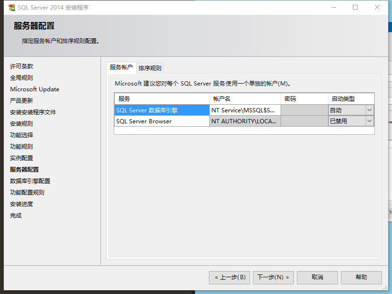
Task: Click 安装安装程序文件 step in sidebar
Action: pyautogui.click(x=33, y=112)
